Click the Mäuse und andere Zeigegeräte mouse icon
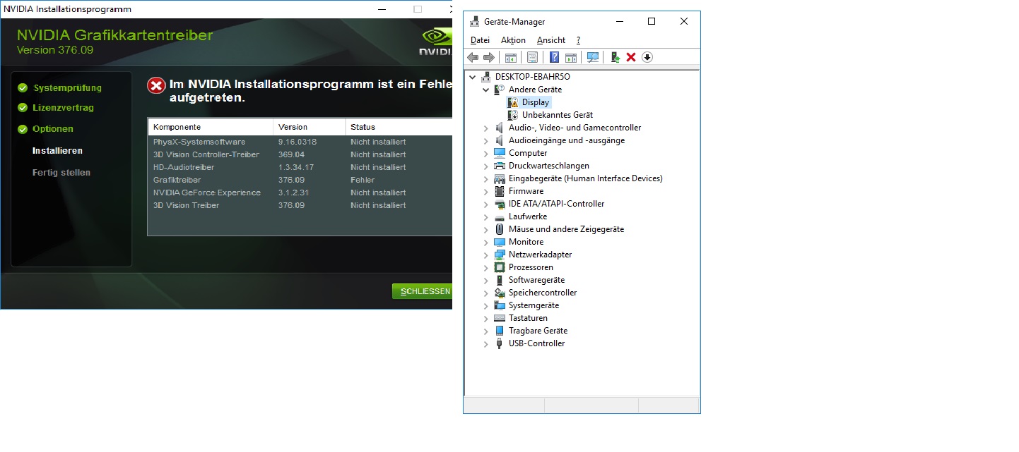This screenshot has width=1019, height=452. click(500, 229)
